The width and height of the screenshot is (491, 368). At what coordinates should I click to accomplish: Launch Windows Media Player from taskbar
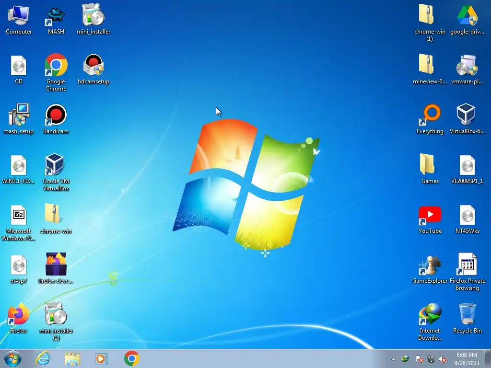click(x=101, y=358)
